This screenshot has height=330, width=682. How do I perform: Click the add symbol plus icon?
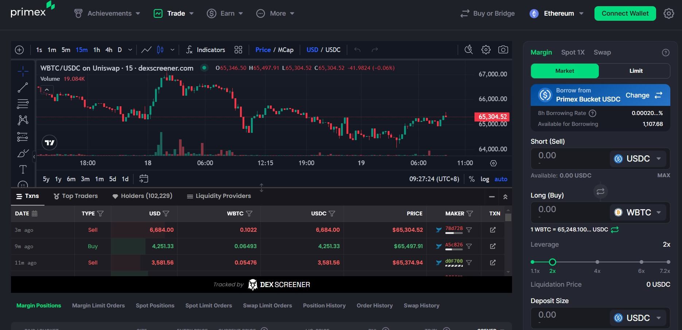pos(19,50)
